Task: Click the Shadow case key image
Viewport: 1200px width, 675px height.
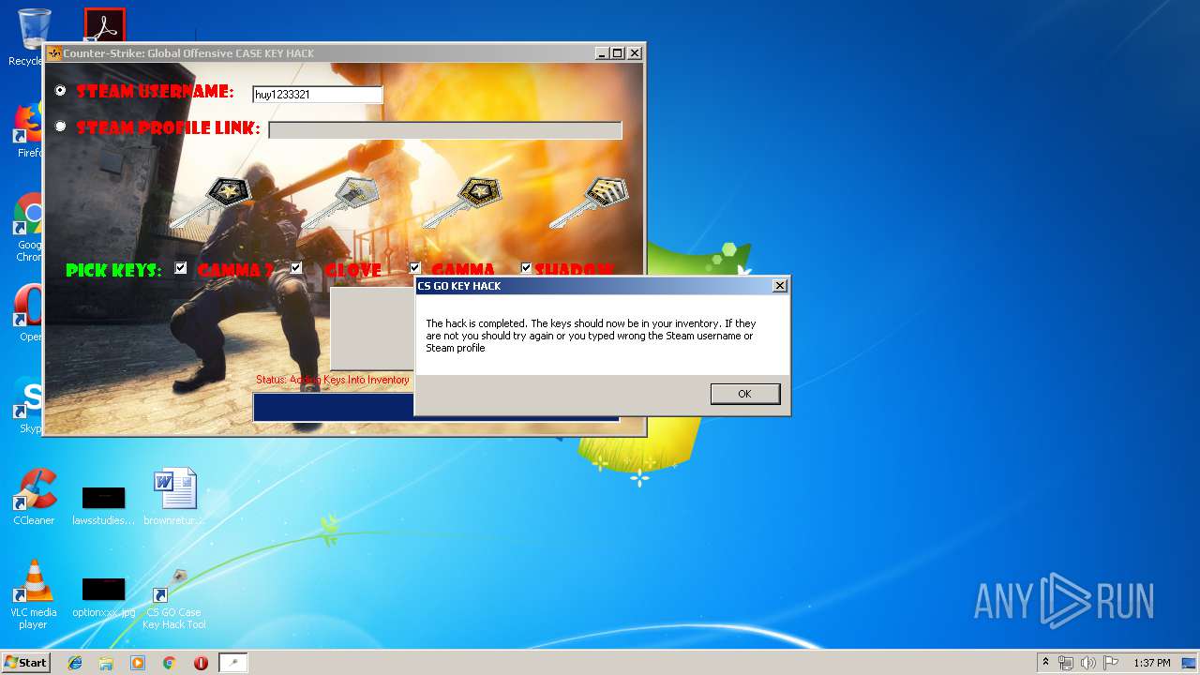Action: pyautogui.click(x=588, y=202)
